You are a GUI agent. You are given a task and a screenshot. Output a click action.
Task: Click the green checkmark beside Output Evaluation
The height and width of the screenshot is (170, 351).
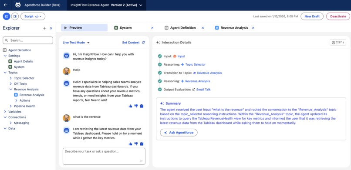(160, 90)
